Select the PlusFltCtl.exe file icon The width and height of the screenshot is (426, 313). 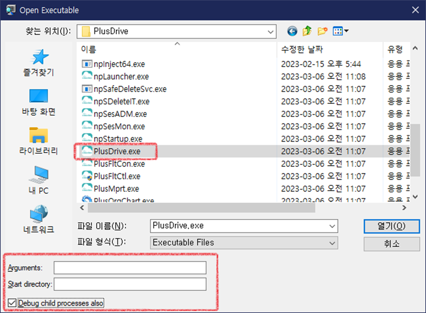pos(87,176)
